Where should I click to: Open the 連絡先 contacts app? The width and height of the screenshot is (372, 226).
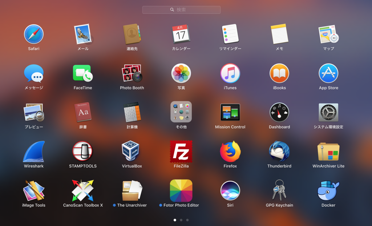(132, 34)
